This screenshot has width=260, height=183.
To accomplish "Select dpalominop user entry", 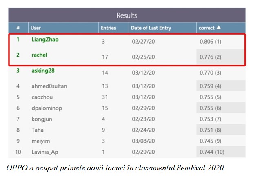I will click(x=45, y=108).
